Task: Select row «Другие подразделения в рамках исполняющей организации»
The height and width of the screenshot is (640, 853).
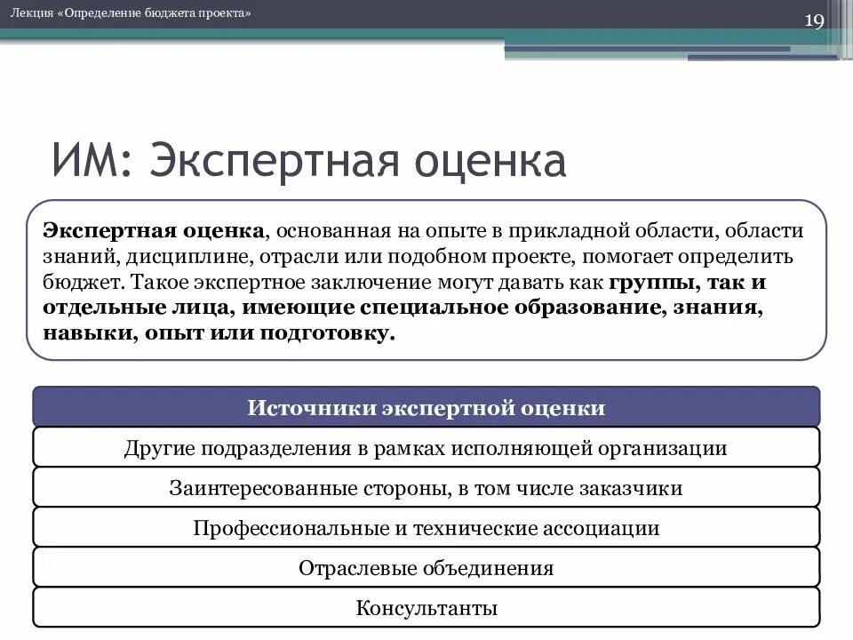Action: tap(426, 447)
